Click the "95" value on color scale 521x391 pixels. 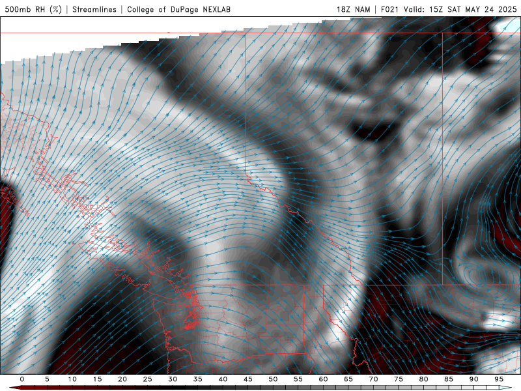(499, 379)
